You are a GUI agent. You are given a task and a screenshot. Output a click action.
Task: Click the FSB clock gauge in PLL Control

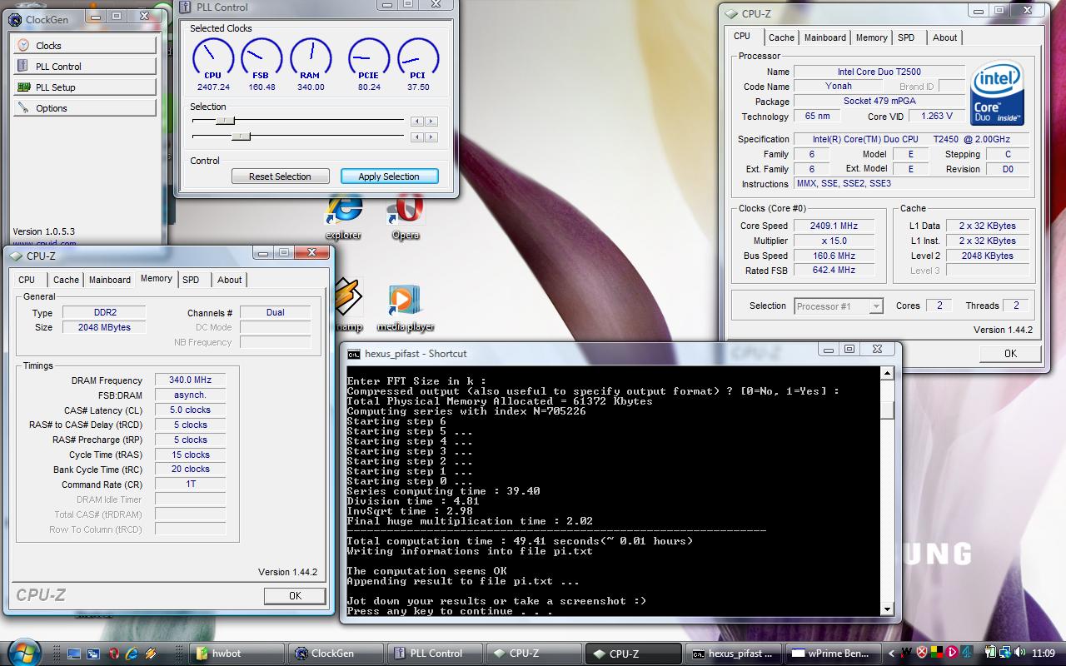262,59
